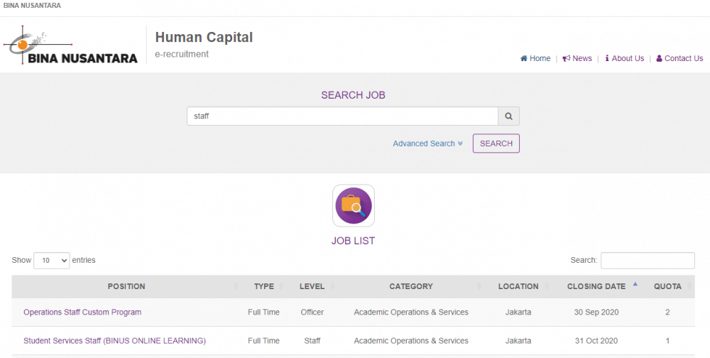Open the Home navigation link
Viewport: 710px width, 358px height.
(x=535, y=58)
